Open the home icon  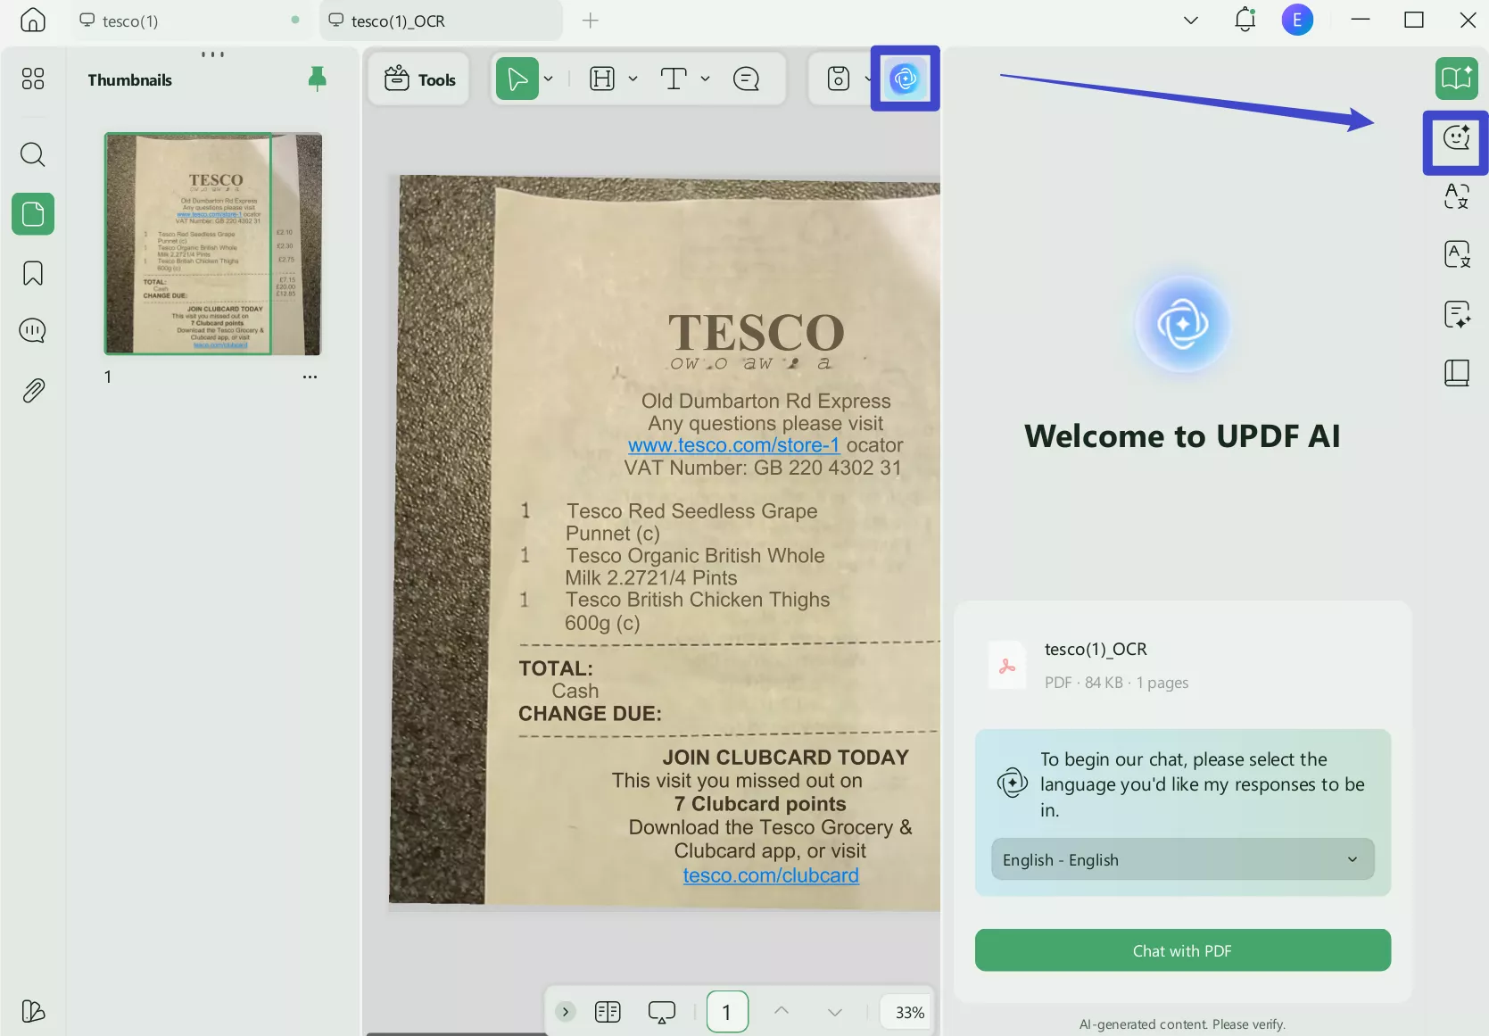(x=33, y=21)
